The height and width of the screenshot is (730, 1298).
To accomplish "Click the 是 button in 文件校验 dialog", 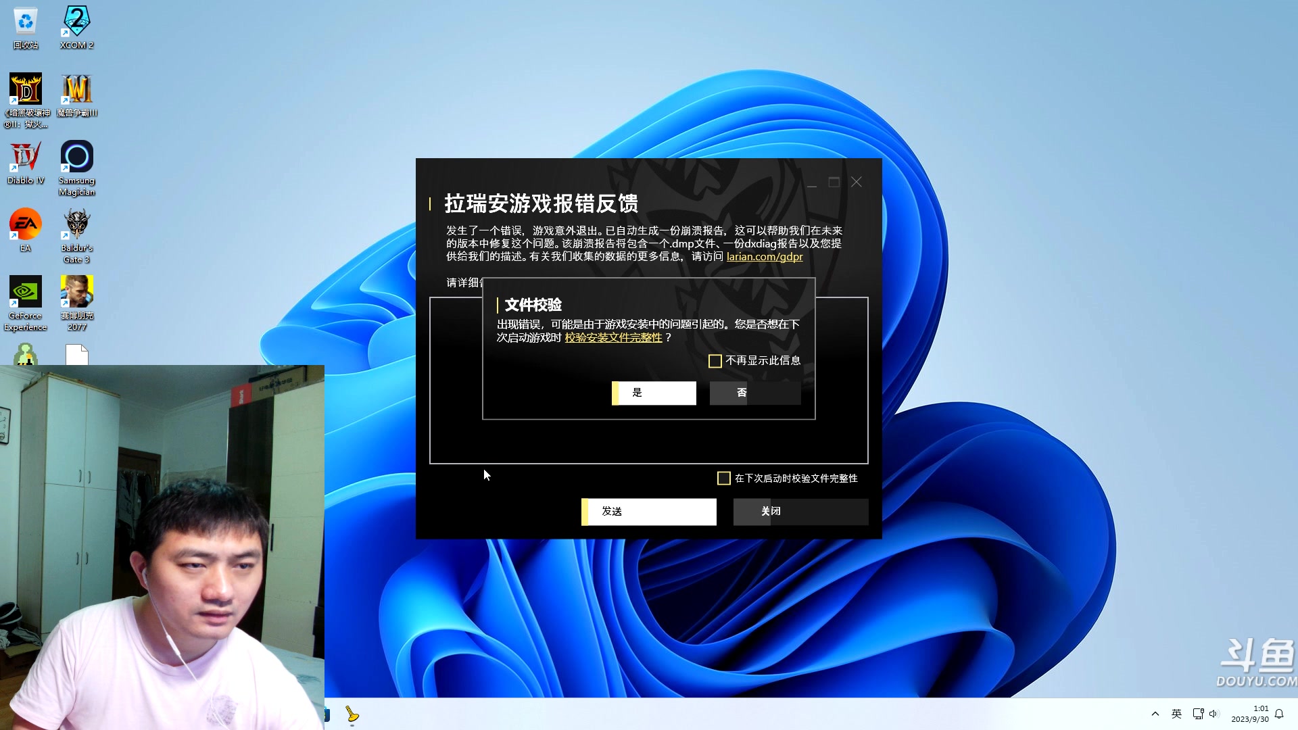I will coord(654,393).
